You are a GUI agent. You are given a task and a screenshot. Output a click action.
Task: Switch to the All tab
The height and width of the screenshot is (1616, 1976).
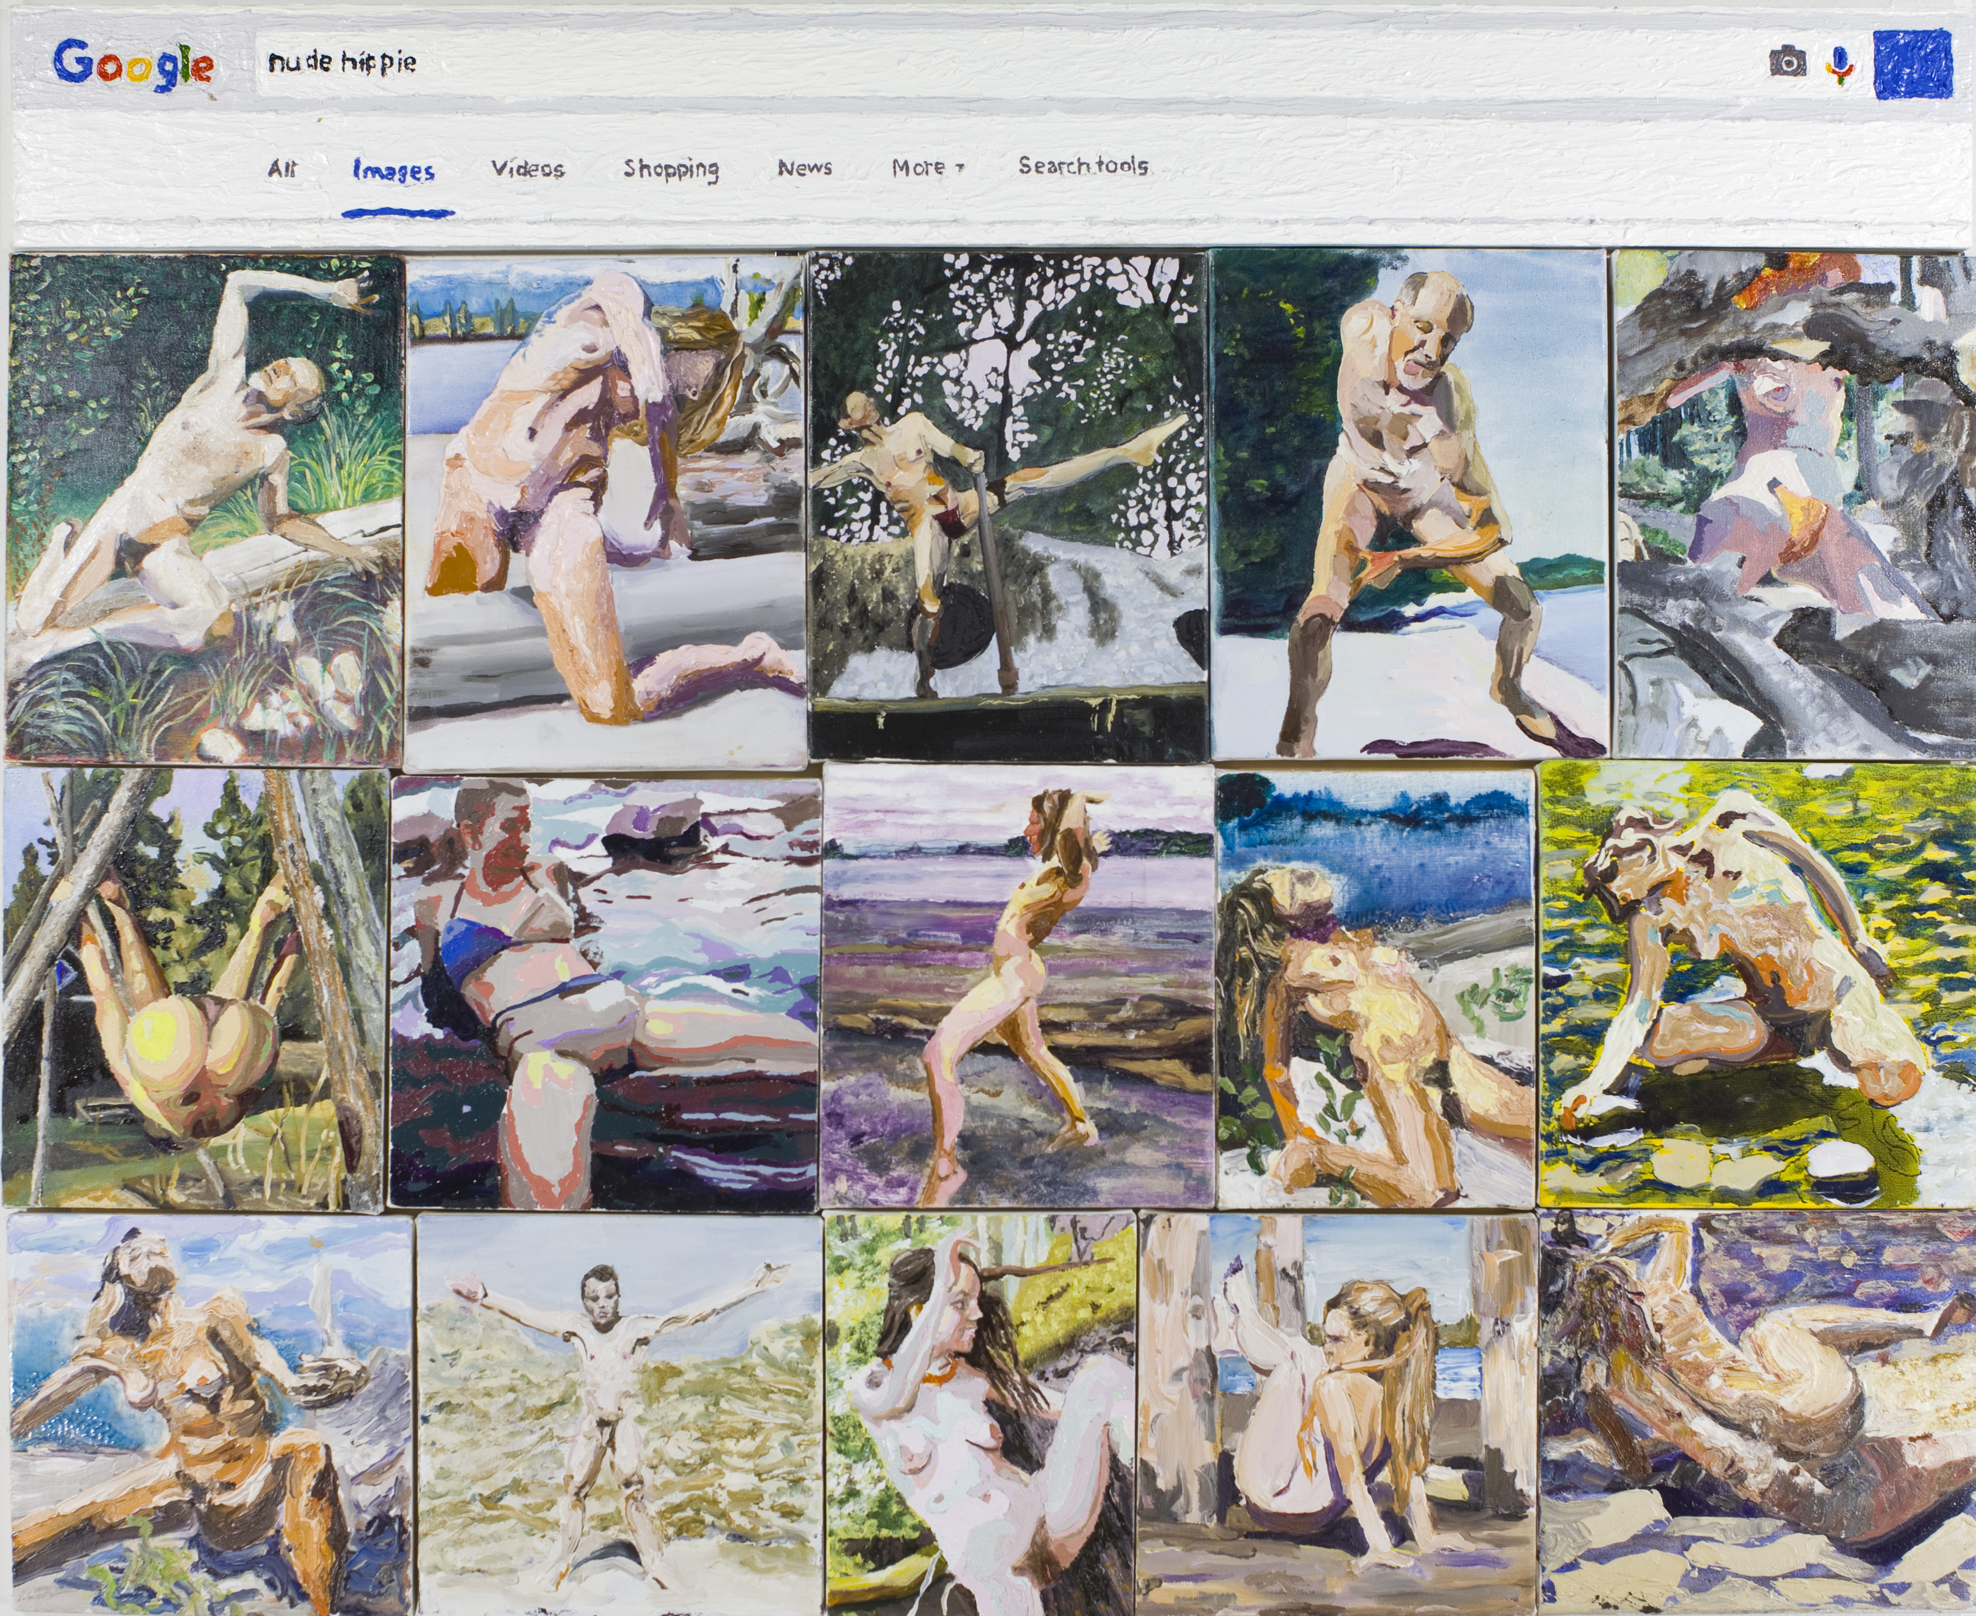tap(282, 170)
